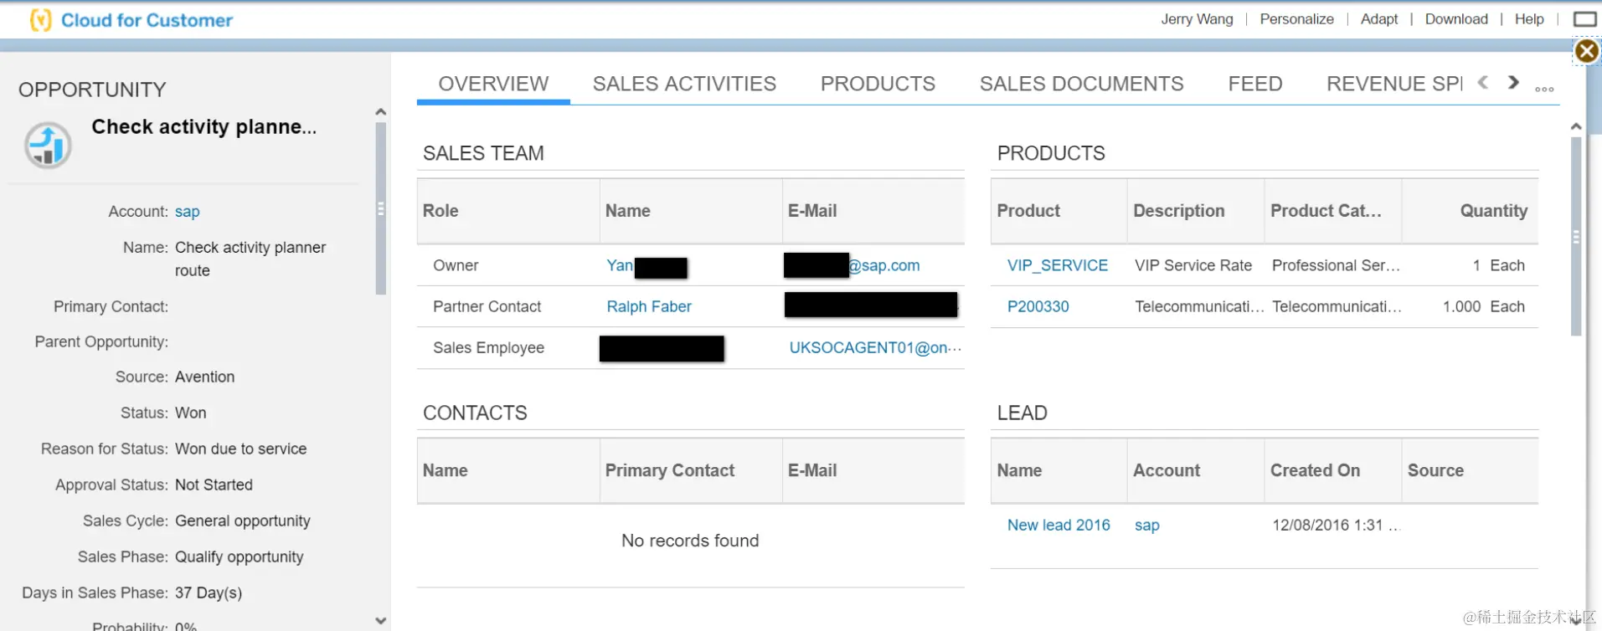The width and height of the screenshot is (1602, 631).
Task: Open the Products tab
Action: [878, 84]
